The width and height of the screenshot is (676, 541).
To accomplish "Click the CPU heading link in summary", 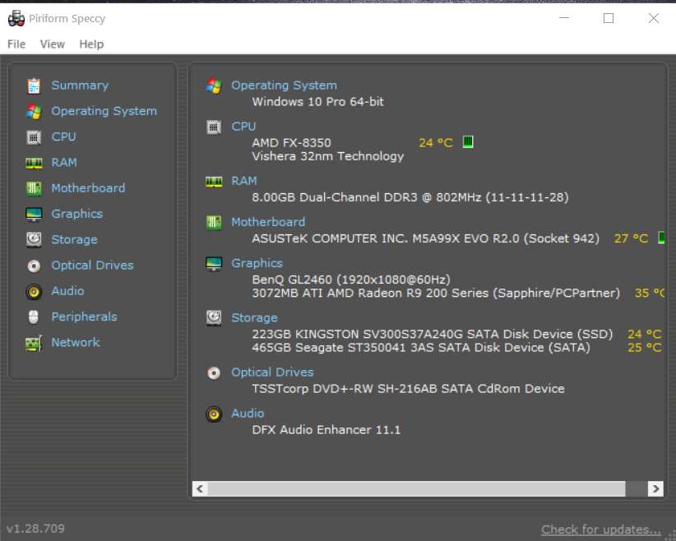I will point(243,127).
